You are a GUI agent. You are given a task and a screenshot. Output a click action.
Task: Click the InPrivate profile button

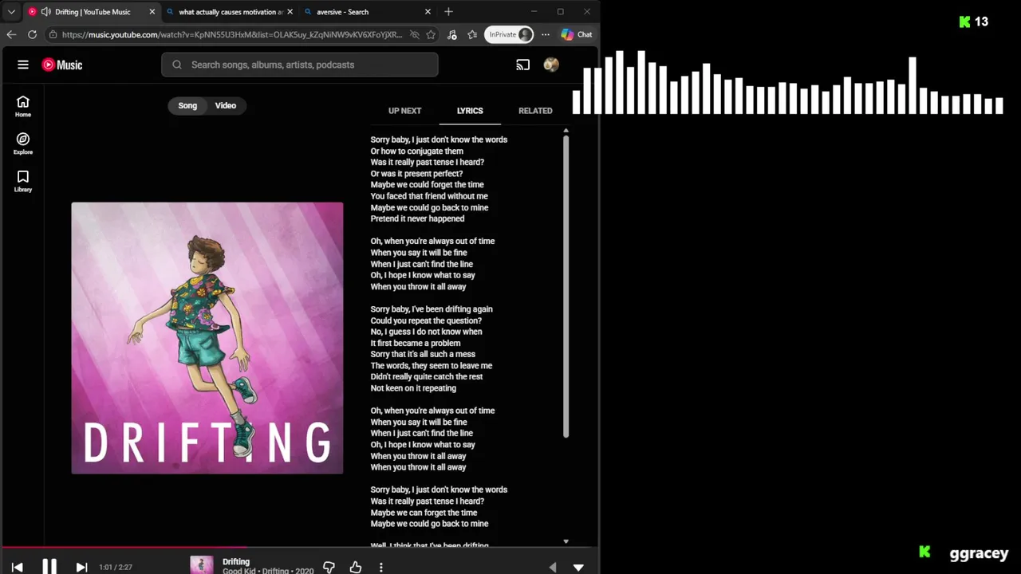(x=510, y=34)
